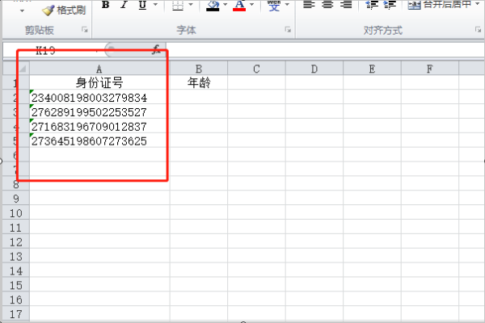
Task: Toggle Bold formatting
Action: (x=105, y=5)
